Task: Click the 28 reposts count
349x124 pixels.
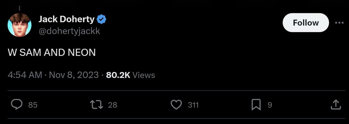Action: pos(113,105)
